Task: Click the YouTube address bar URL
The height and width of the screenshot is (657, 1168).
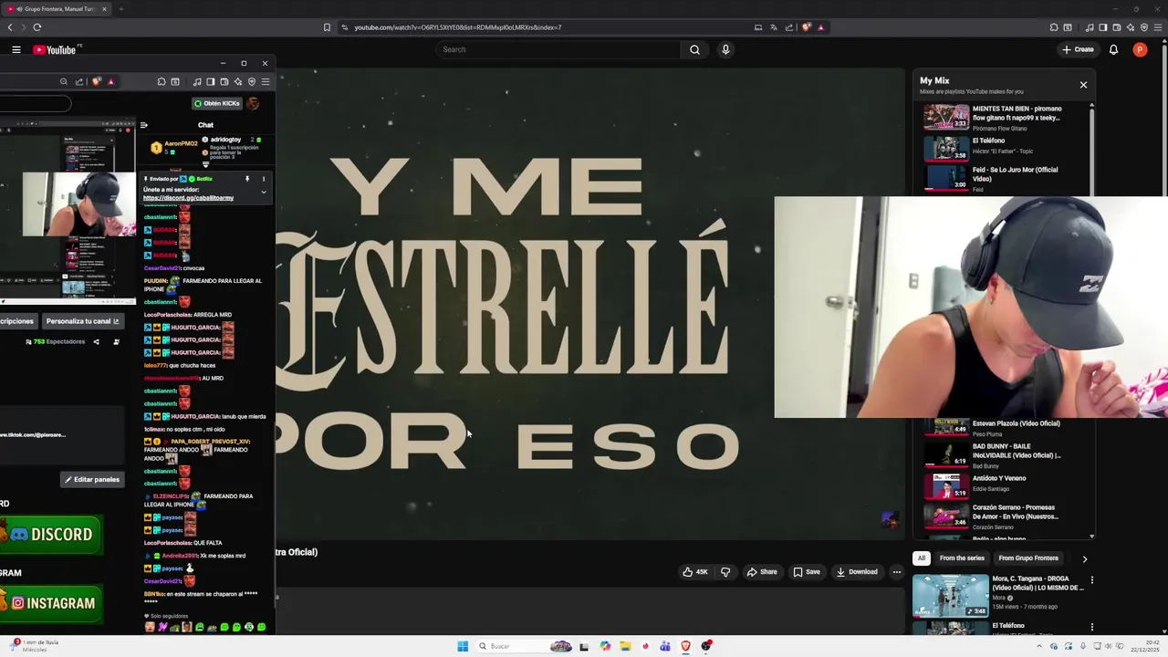Action: 458,27
